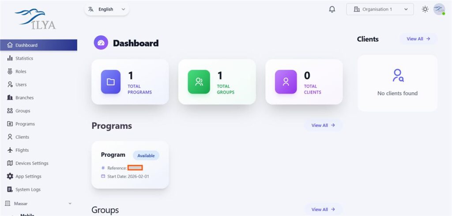Click the user avatar in top bar
Screen dimensions: 452x216
tap(439, 9)
